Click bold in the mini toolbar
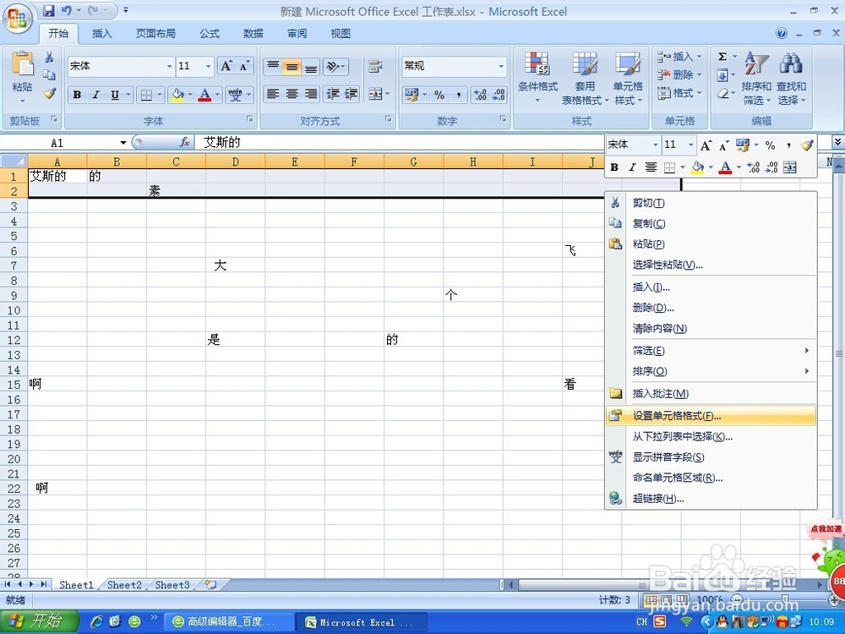845x634 pixels. click(613, 167)
